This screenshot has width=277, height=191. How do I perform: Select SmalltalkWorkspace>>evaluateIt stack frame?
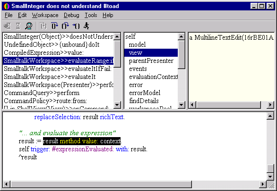pos(58,77)
